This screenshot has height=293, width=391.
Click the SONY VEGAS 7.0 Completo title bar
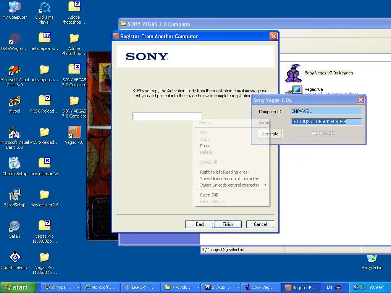pos(254,24)
